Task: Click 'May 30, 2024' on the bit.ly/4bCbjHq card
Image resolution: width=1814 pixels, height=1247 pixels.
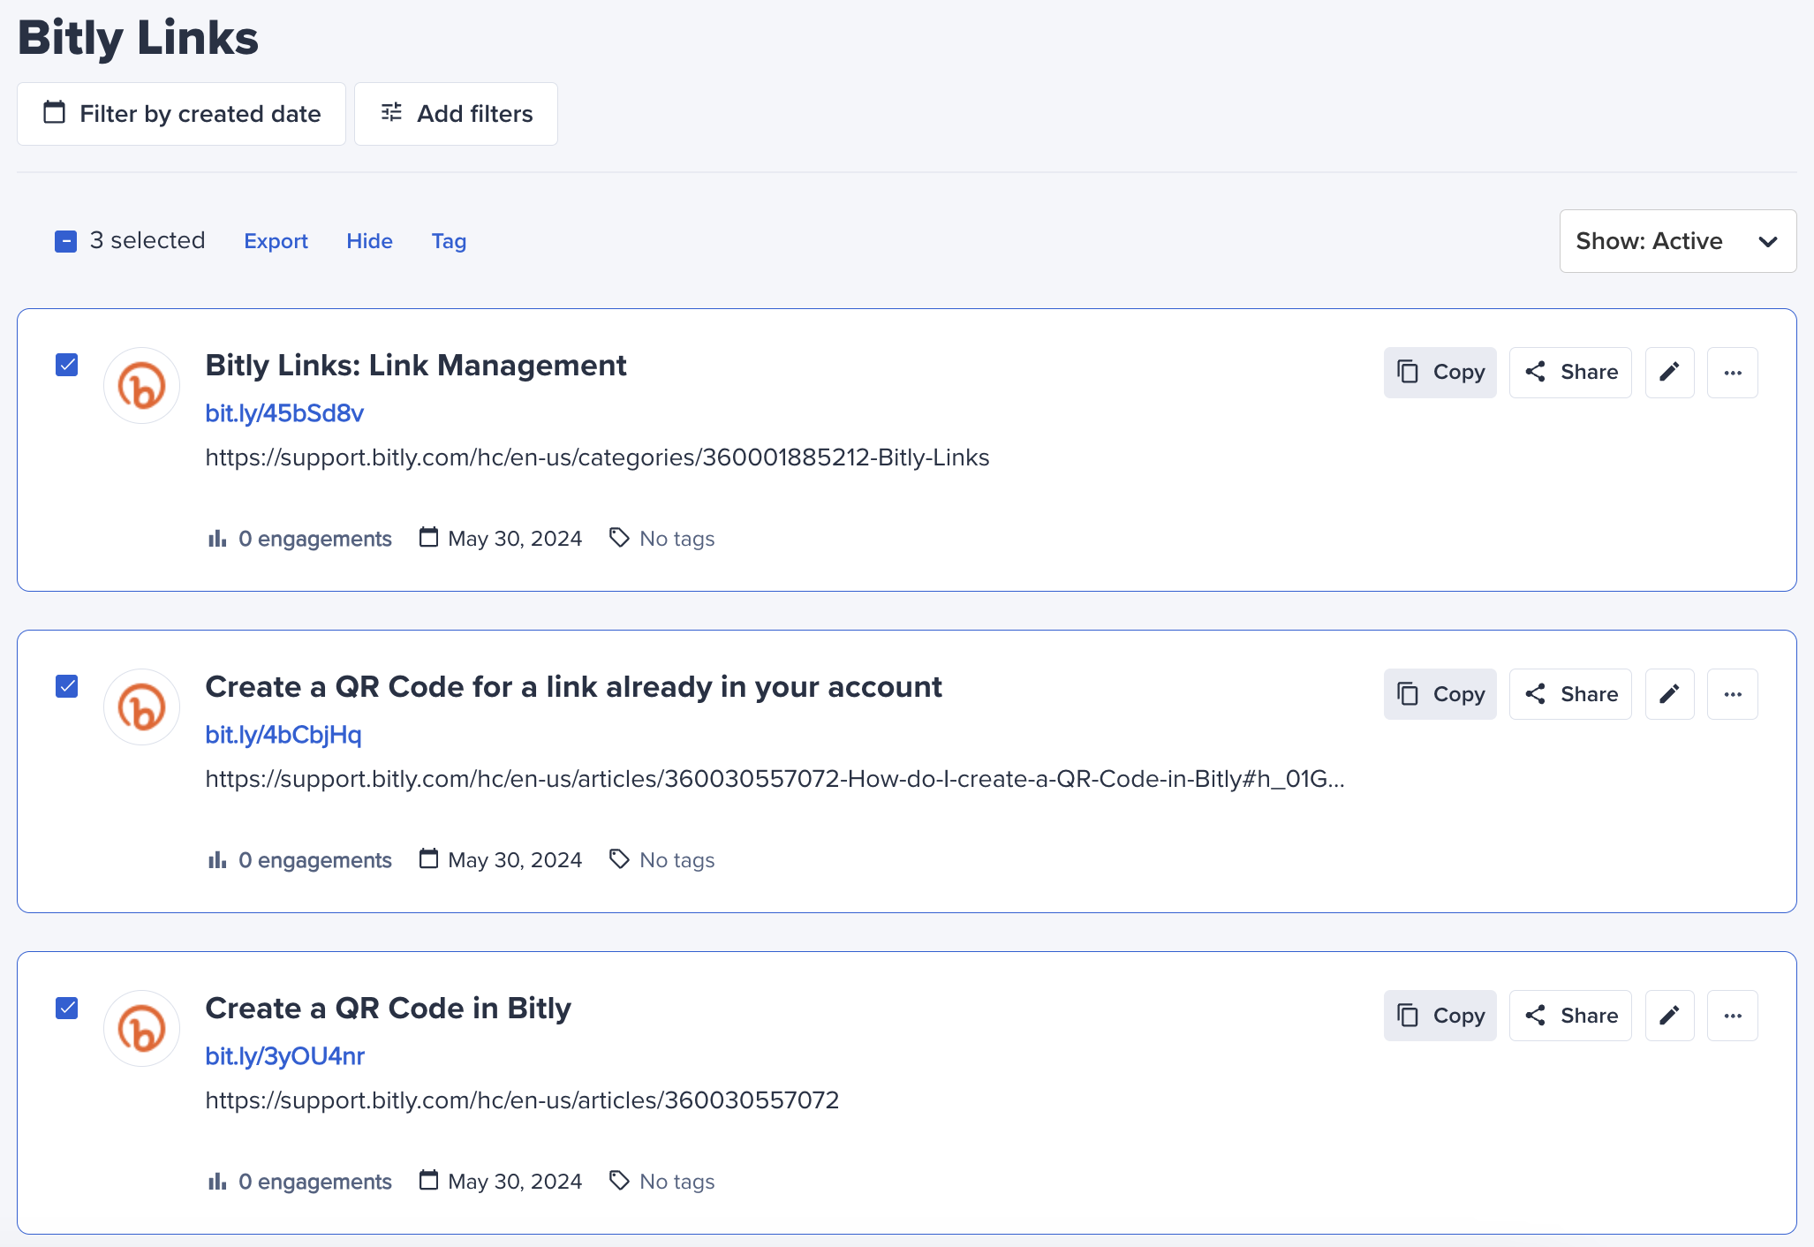Action: (515, 860)
